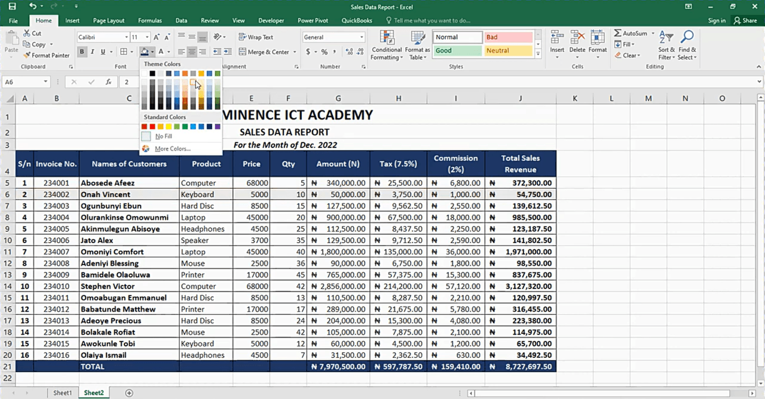Click Insert Function fx icon
This screenshot has height=399, width=765.
click(x=108, y=82)
